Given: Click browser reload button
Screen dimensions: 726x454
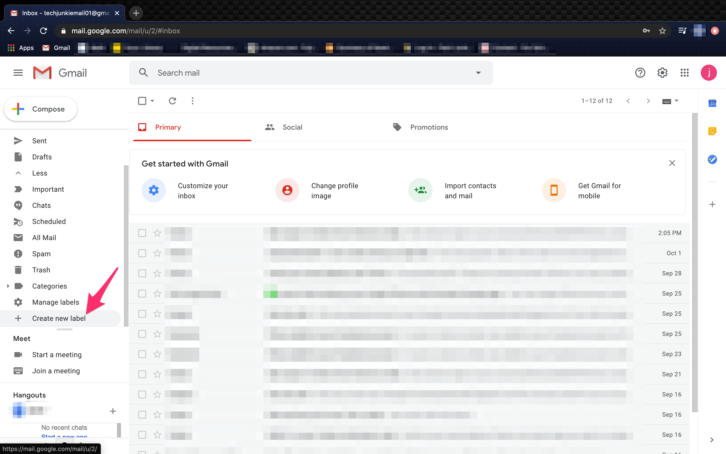Looking at the screenshot, I should point(44,31).
